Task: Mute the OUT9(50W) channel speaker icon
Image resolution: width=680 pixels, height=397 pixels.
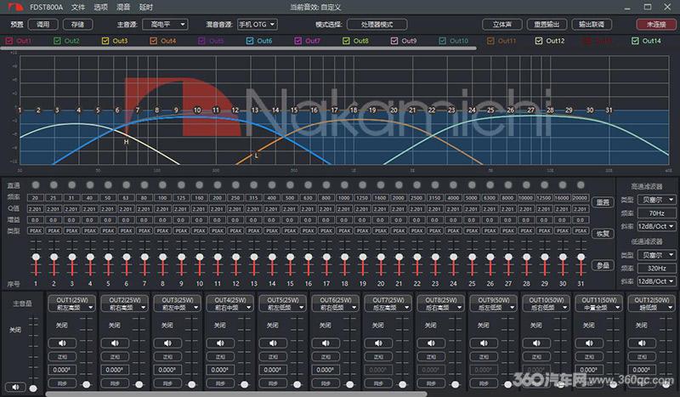Action: [x=484, y=343]
